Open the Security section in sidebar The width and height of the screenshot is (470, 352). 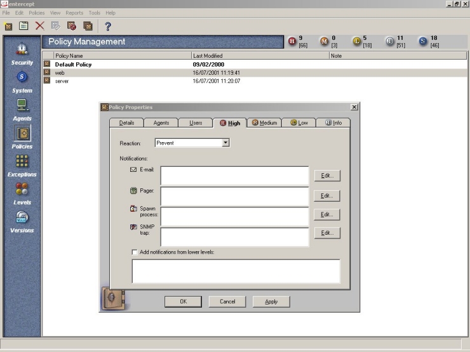[x=22, y=54]
